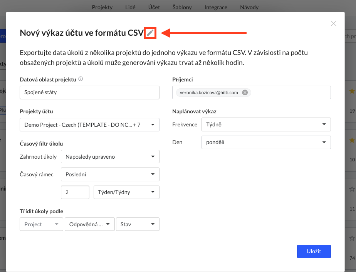
Task: Open the Projekty menu tab
Action: tap(102, 7)
